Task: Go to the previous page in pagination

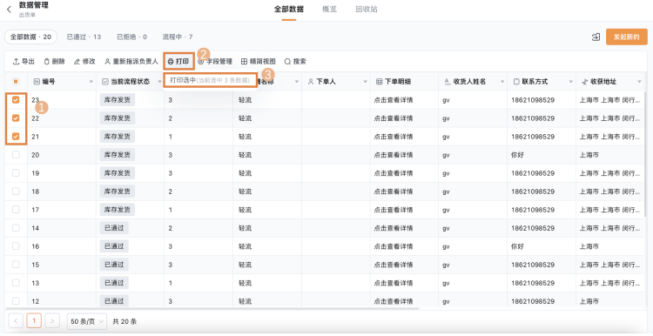Action: pos(16,321)
